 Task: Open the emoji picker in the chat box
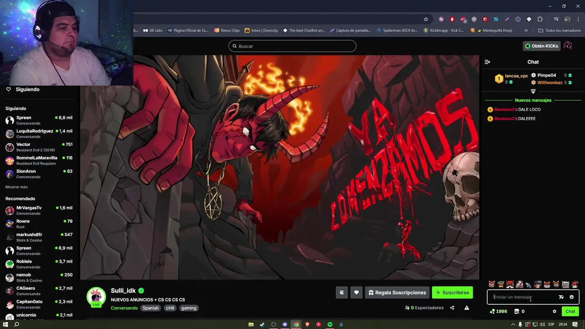571,297
